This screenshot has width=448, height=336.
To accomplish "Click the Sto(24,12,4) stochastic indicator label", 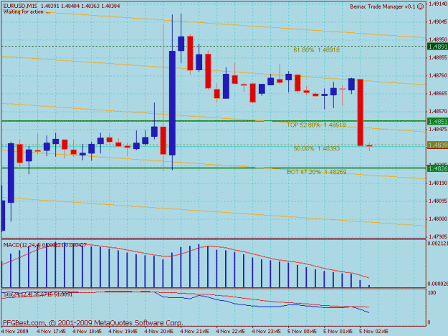I will 38,294.
